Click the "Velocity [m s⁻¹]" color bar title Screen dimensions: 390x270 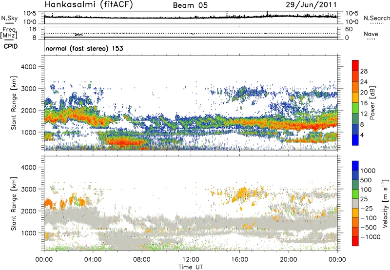coord(385,203)
